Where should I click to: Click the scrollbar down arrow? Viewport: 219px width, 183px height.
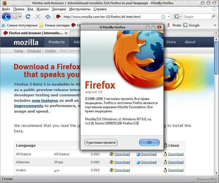(x=216, y=173)
